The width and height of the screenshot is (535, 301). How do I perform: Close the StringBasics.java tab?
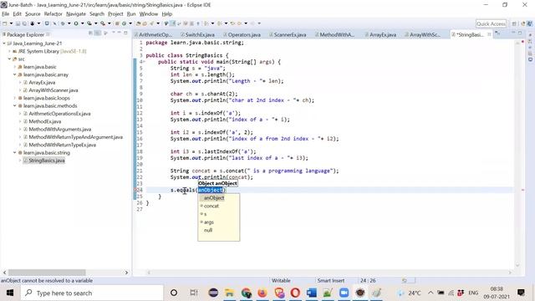489,34
